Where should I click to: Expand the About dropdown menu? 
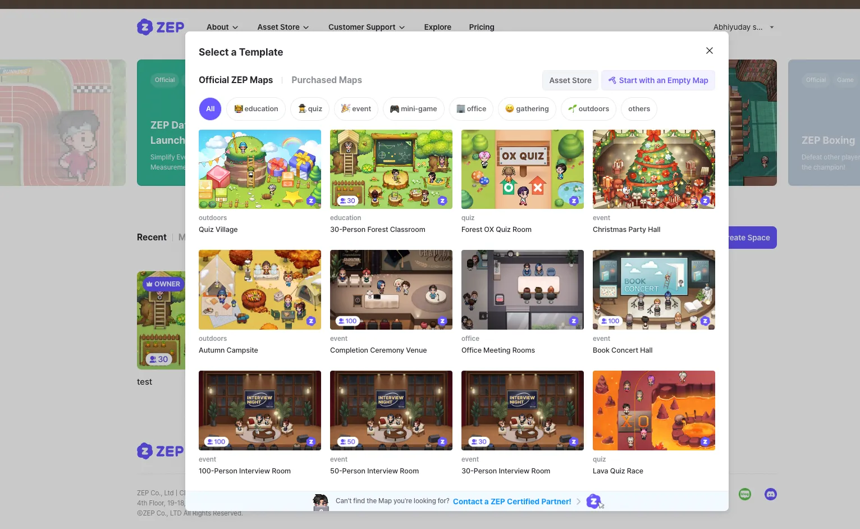tap(222, 27)
